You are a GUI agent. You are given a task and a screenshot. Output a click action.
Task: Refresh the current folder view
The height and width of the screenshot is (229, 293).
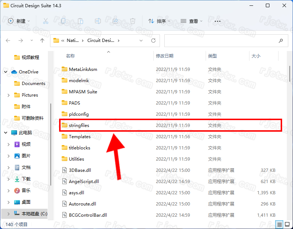click(x=153, y=41)
